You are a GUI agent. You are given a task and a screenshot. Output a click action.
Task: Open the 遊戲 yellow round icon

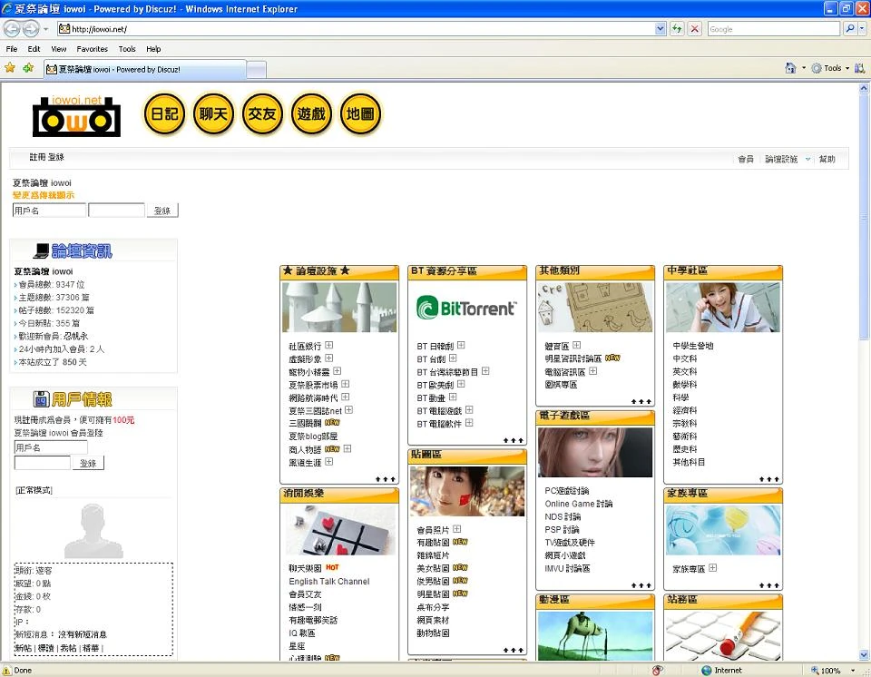[x=311, y=114]
